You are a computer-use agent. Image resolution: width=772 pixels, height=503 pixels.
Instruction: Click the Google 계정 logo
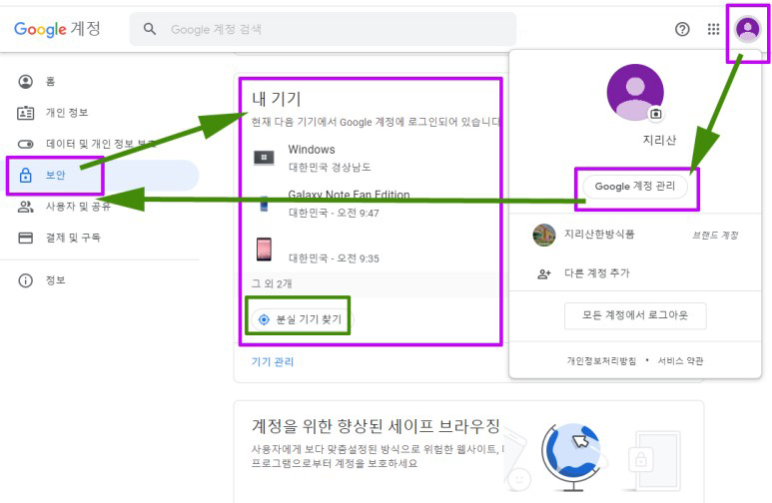click(x=57, y=29)
